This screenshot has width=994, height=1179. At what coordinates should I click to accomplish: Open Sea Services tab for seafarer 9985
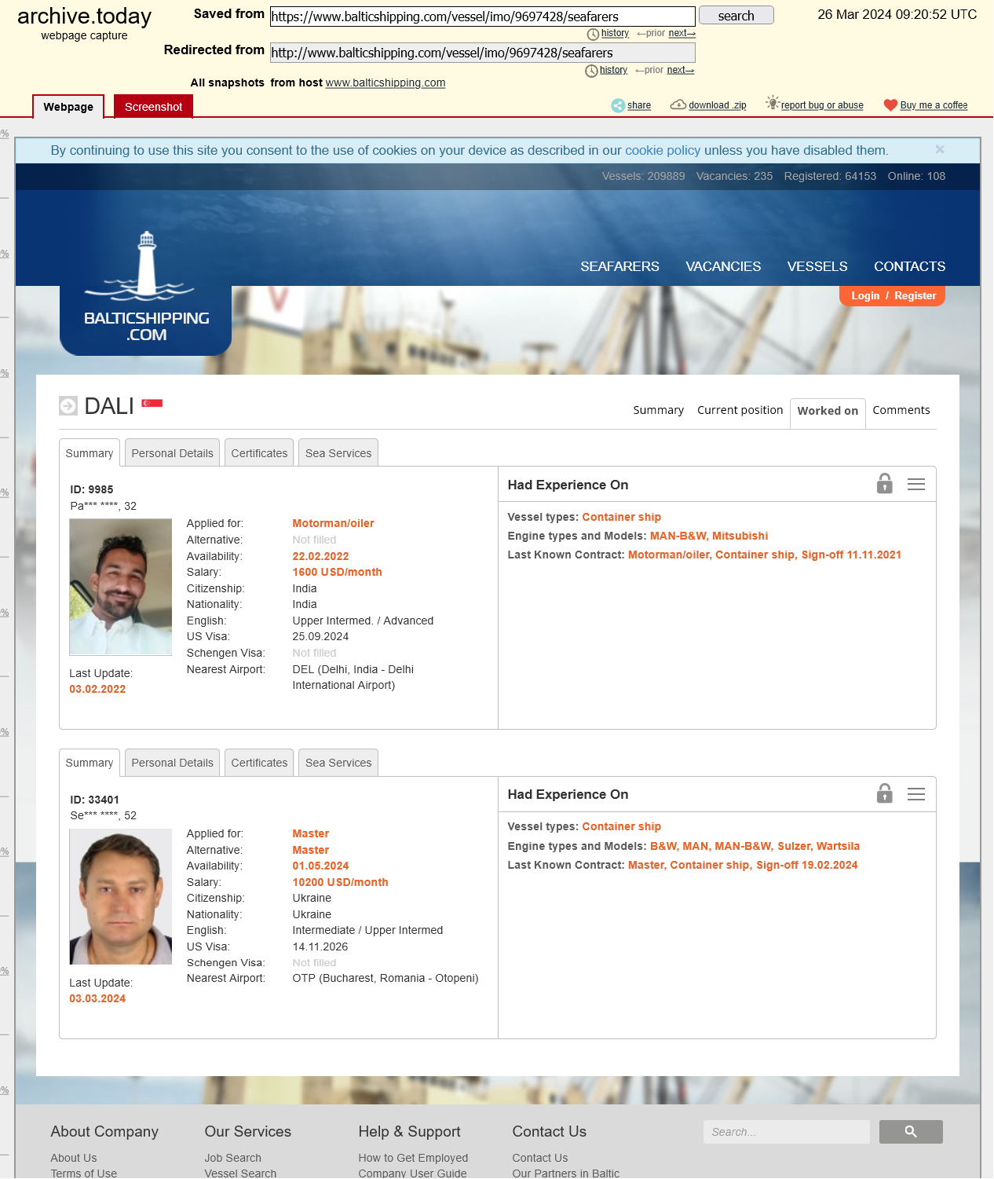pyautogui.click(x=338, y=452)
